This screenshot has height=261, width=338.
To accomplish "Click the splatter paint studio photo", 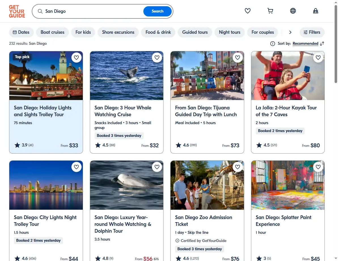I will [x=288, y=185].
